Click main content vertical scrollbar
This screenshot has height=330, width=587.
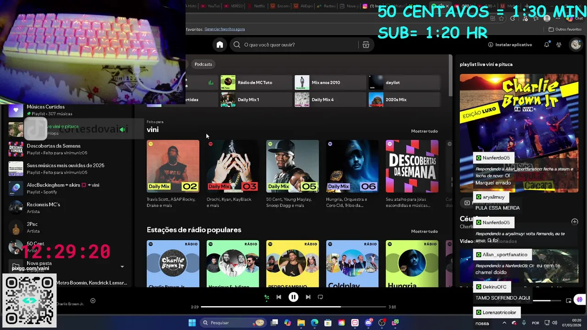click(450, 76)
